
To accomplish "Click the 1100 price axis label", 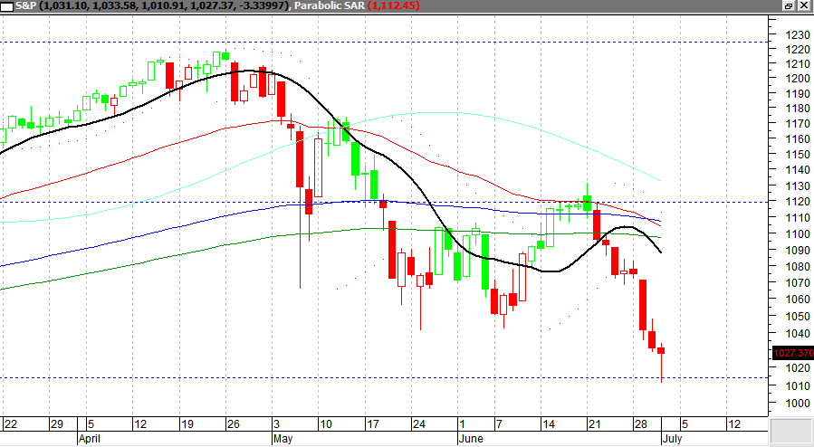I will (798, 233).
